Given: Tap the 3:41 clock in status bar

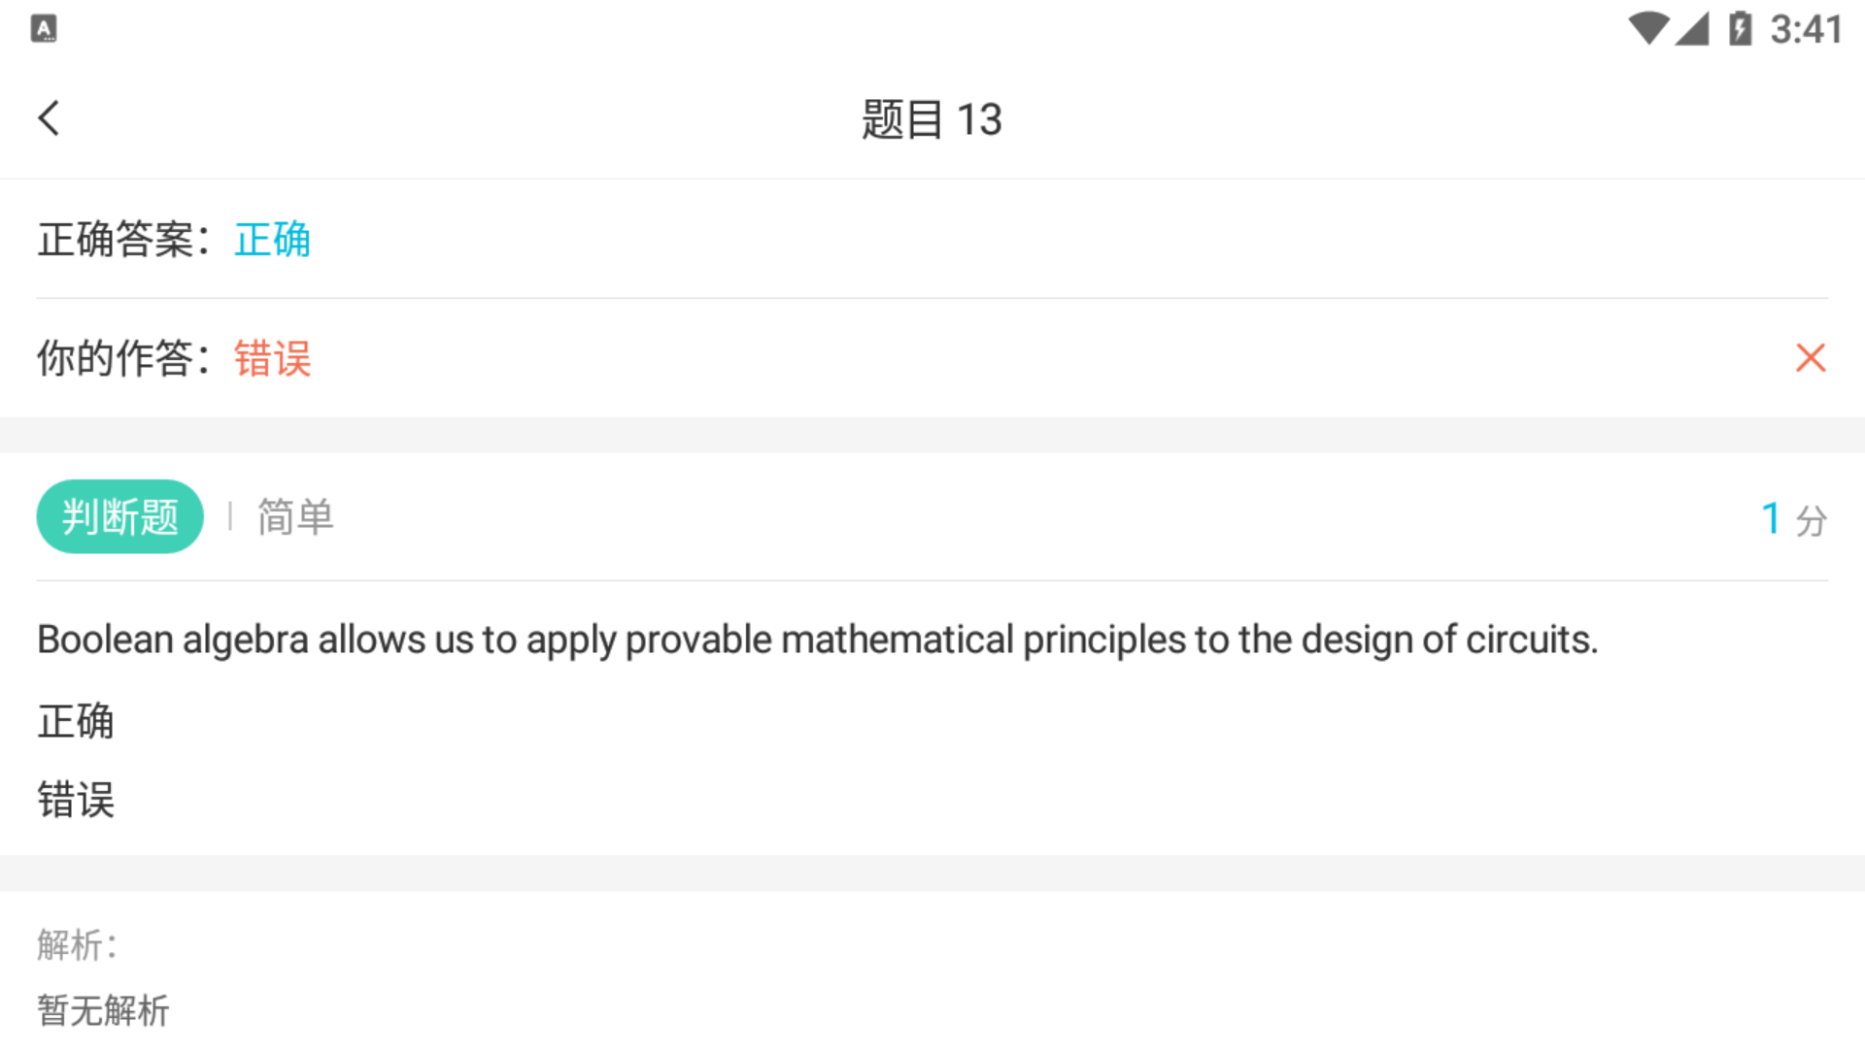Looking at the screenshot, I should click(1806, 29).
